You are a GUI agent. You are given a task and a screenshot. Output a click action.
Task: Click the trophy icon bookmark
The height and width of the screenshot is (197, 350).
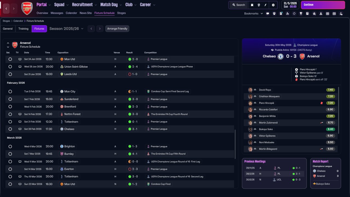point(301,13)
